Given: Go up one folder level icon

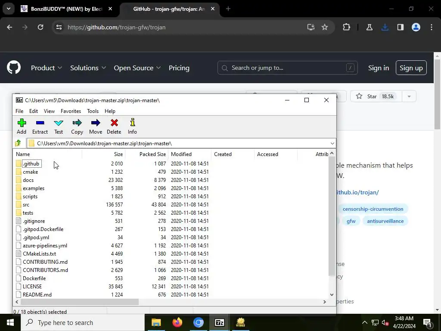Looking at the screenshot, I should [18, 143].
